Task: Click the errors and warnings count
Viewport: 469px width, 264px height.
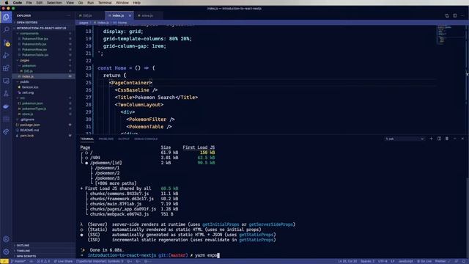Action: coord(43,261)
